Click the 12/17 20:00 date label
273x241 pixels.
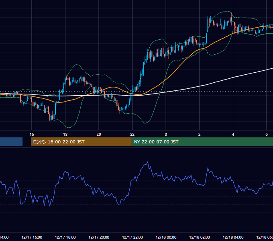99,237
